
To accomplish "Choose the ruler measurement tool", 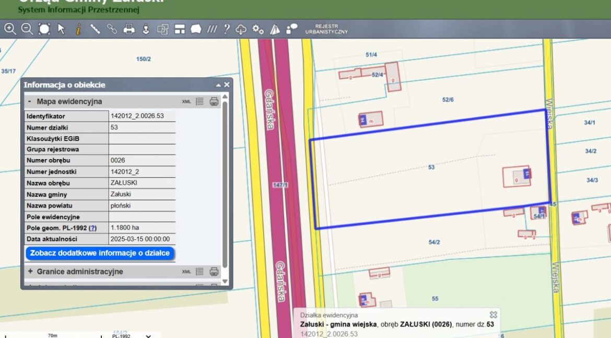I will 95,29.
